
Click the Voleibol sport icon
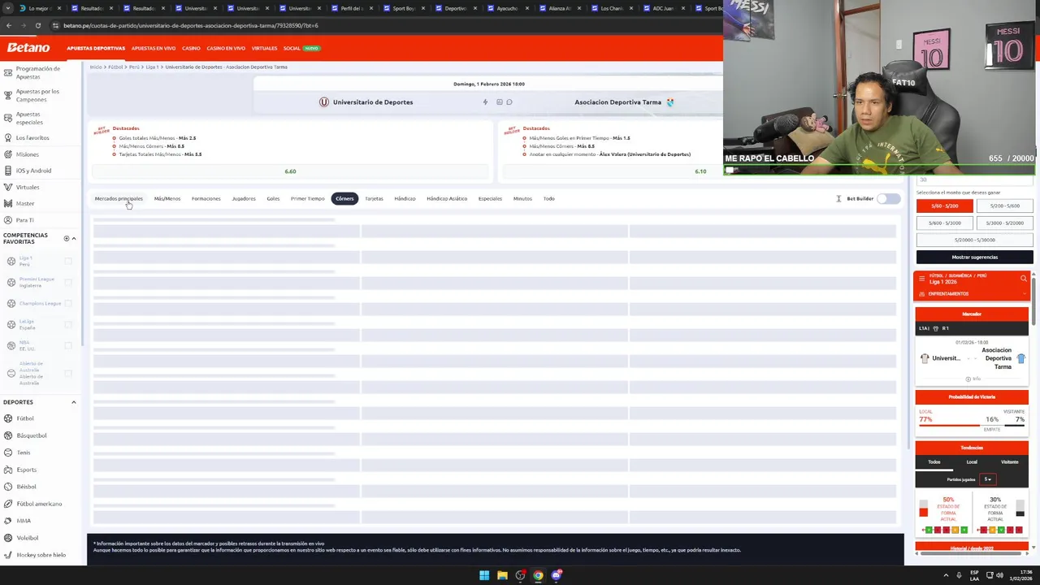[8, 538]
